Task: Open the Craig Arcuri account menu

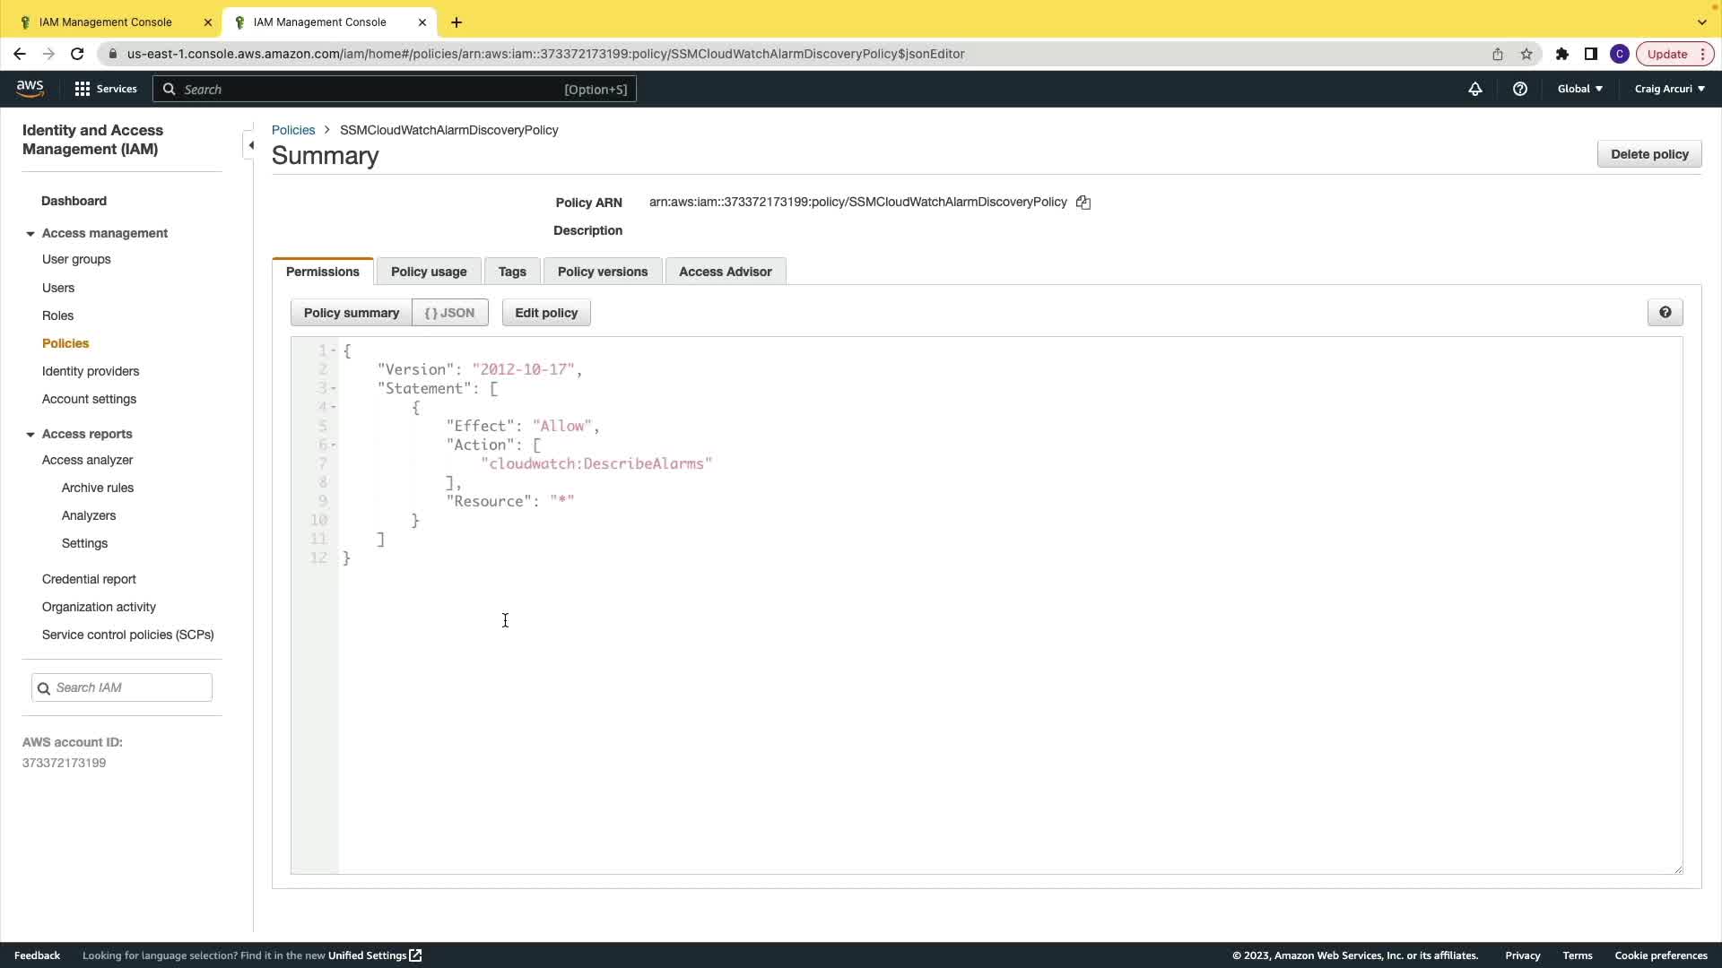Action: (1669, 89)
